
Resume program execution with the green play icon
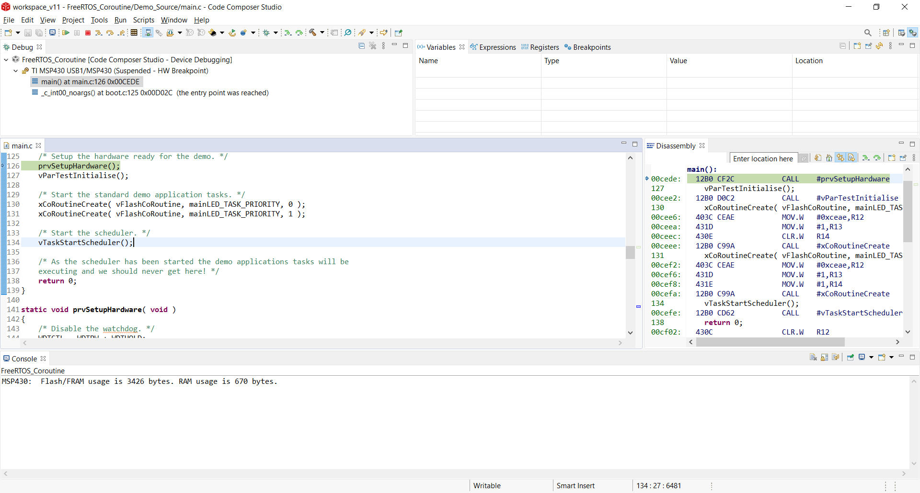pyautogui.click(x=66, y=33)
